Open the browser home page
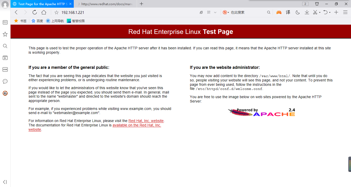The image size is (351, 187). tap(44, 12)
